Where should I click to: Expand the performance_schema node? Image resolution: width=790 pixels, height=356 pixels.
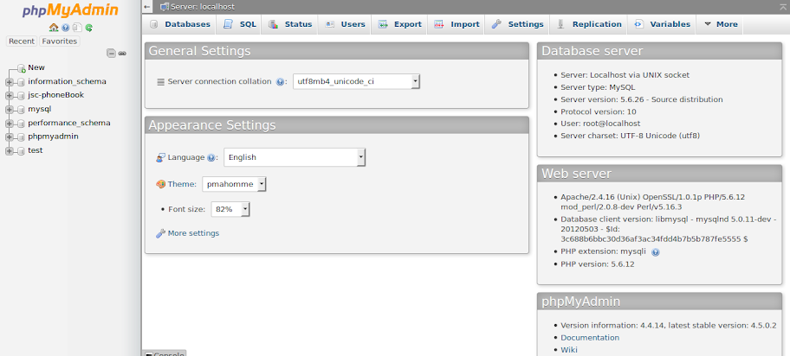pos(9,124)
